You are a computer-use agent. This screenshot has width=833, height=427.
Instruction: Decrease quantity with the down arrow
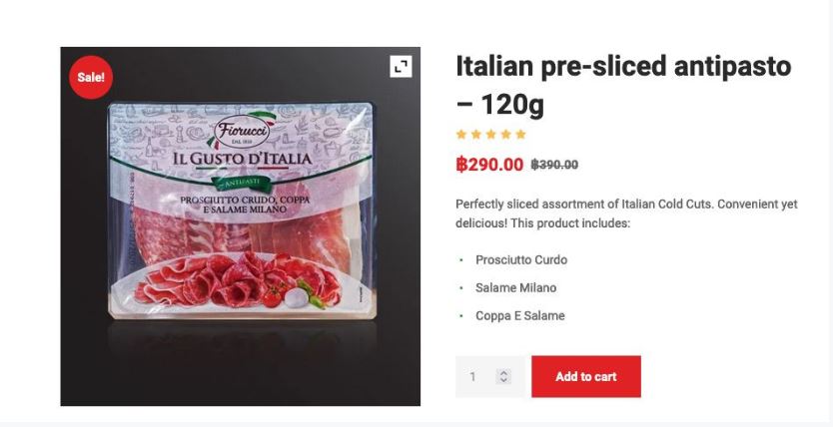pos(503,380)
